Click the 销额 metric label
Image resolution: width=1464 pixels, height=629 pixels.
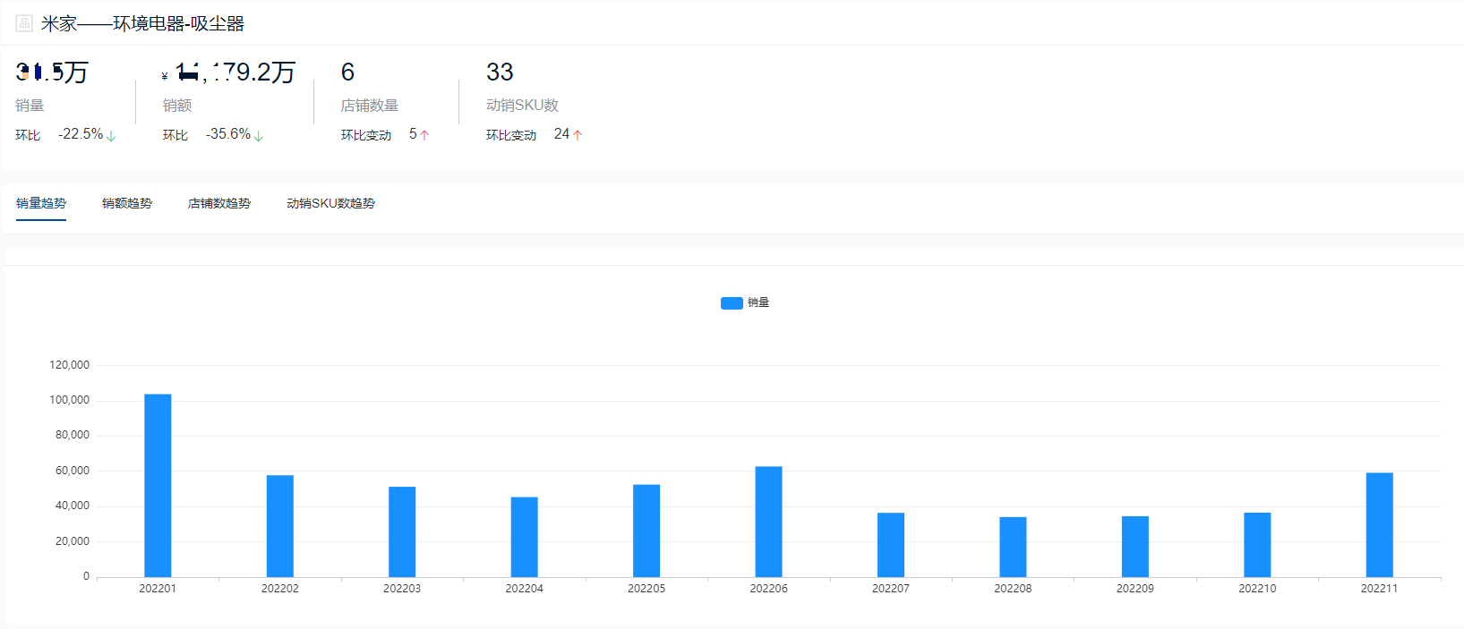click(177, 106)
